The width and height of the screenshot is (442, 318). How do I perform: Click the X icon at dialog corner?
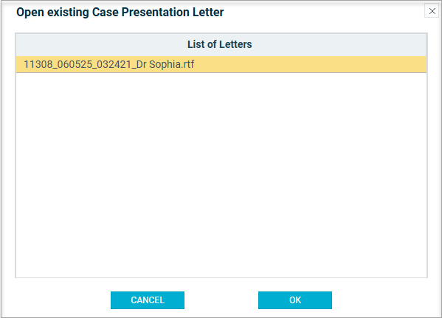[x=432, y=11]
